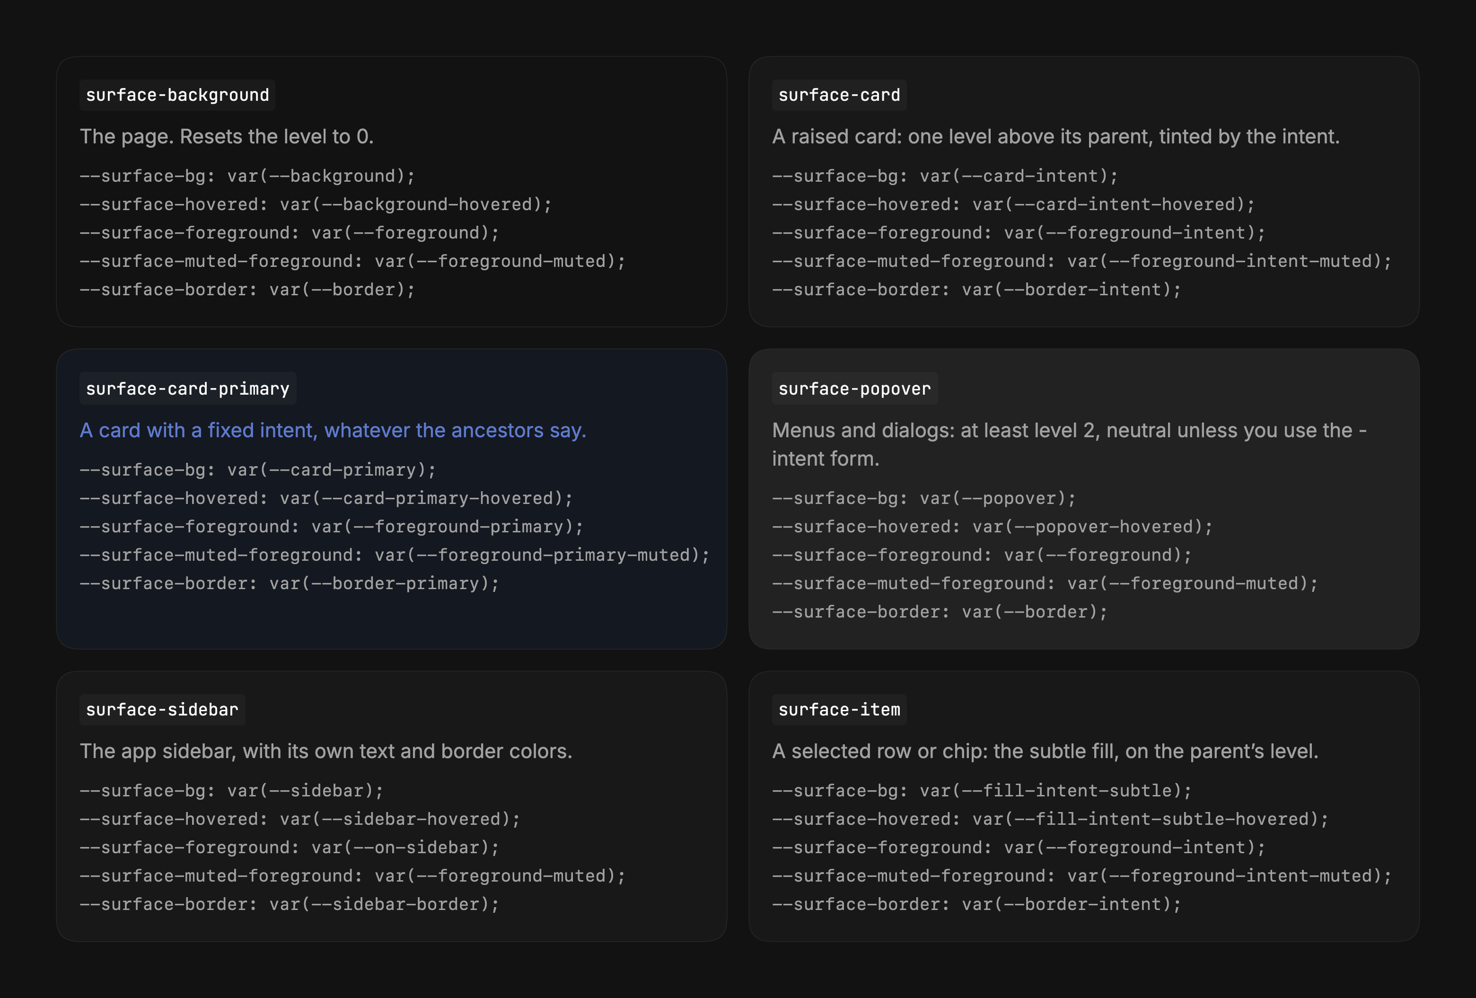Click the '--surface-muted-foreground: var(--foreground-primary-muted);' line
Screen dimensions: 1476x998
395,555
